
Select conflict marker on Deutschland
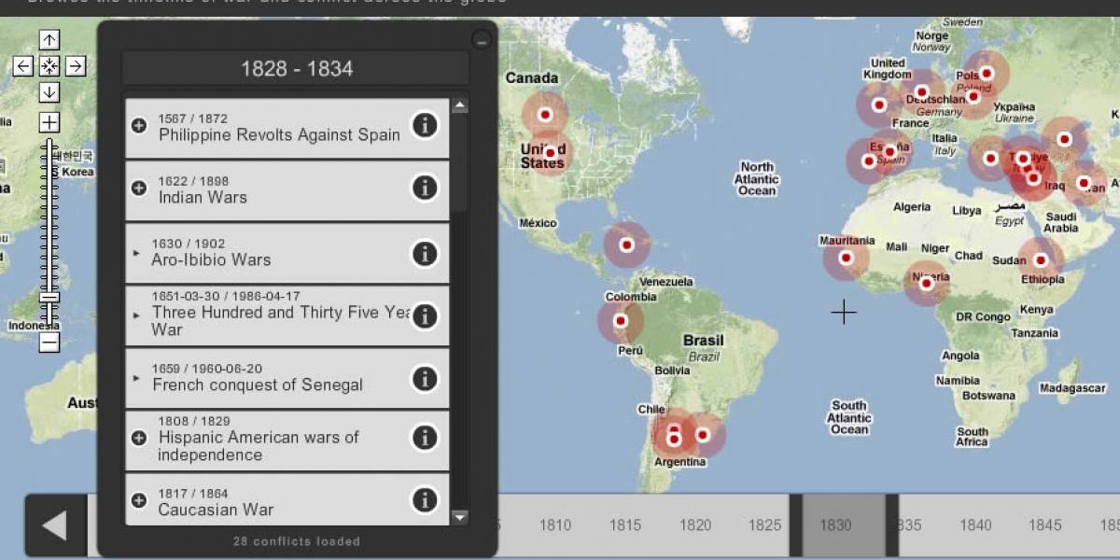pos(921,92)
